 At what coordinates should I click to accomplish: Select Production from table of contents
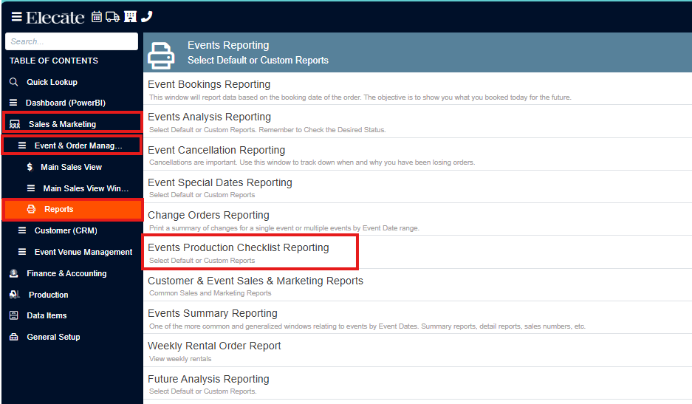(72, 295)
